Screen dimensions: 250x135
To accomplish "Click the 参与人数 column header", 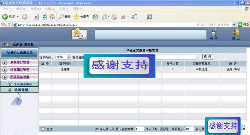I will click(172, 64).
